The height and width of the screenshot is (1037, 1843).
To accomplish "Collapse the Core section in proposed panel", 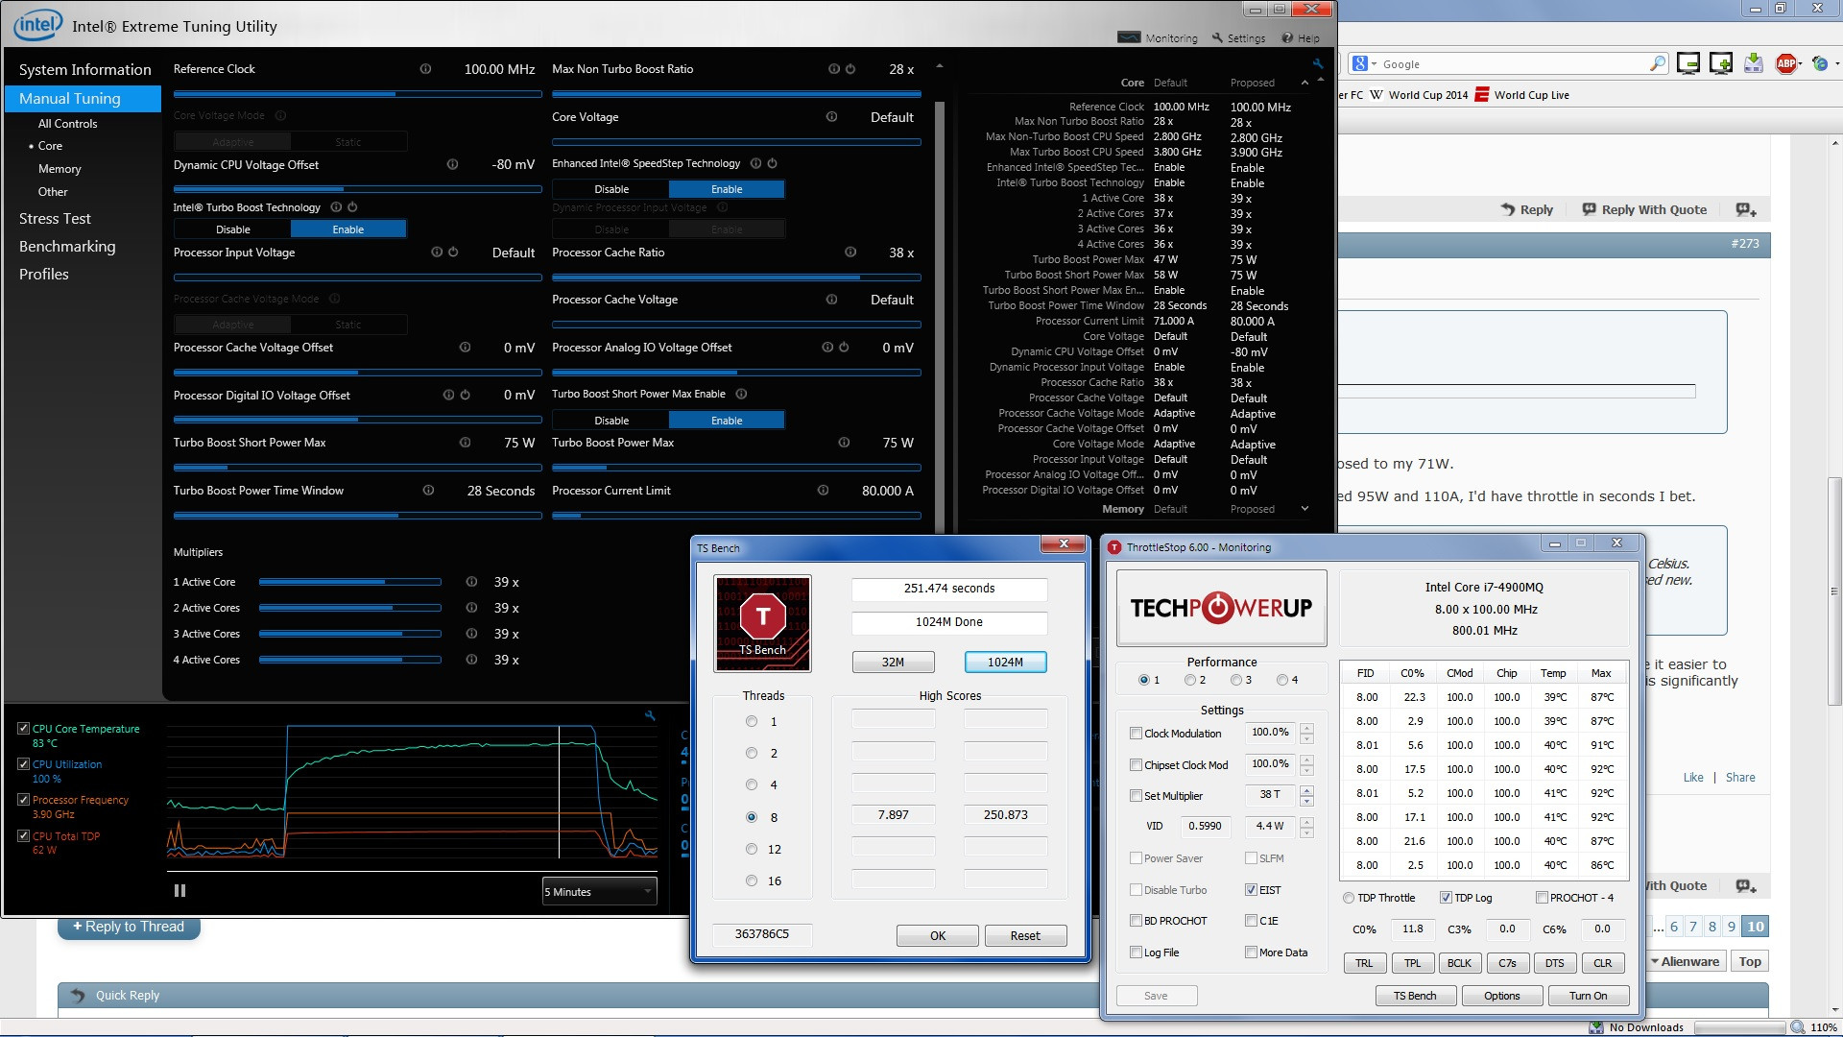I will click(1304, 84).
